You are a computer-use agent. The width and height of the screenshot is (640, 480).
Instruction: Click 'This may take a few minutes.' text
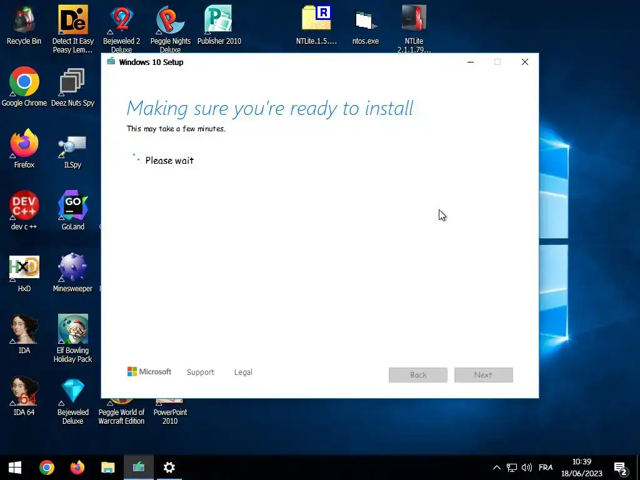click(176, 129)
